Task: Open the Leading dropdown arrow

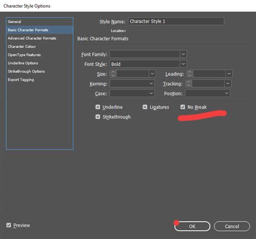Action: pos(229,74)
